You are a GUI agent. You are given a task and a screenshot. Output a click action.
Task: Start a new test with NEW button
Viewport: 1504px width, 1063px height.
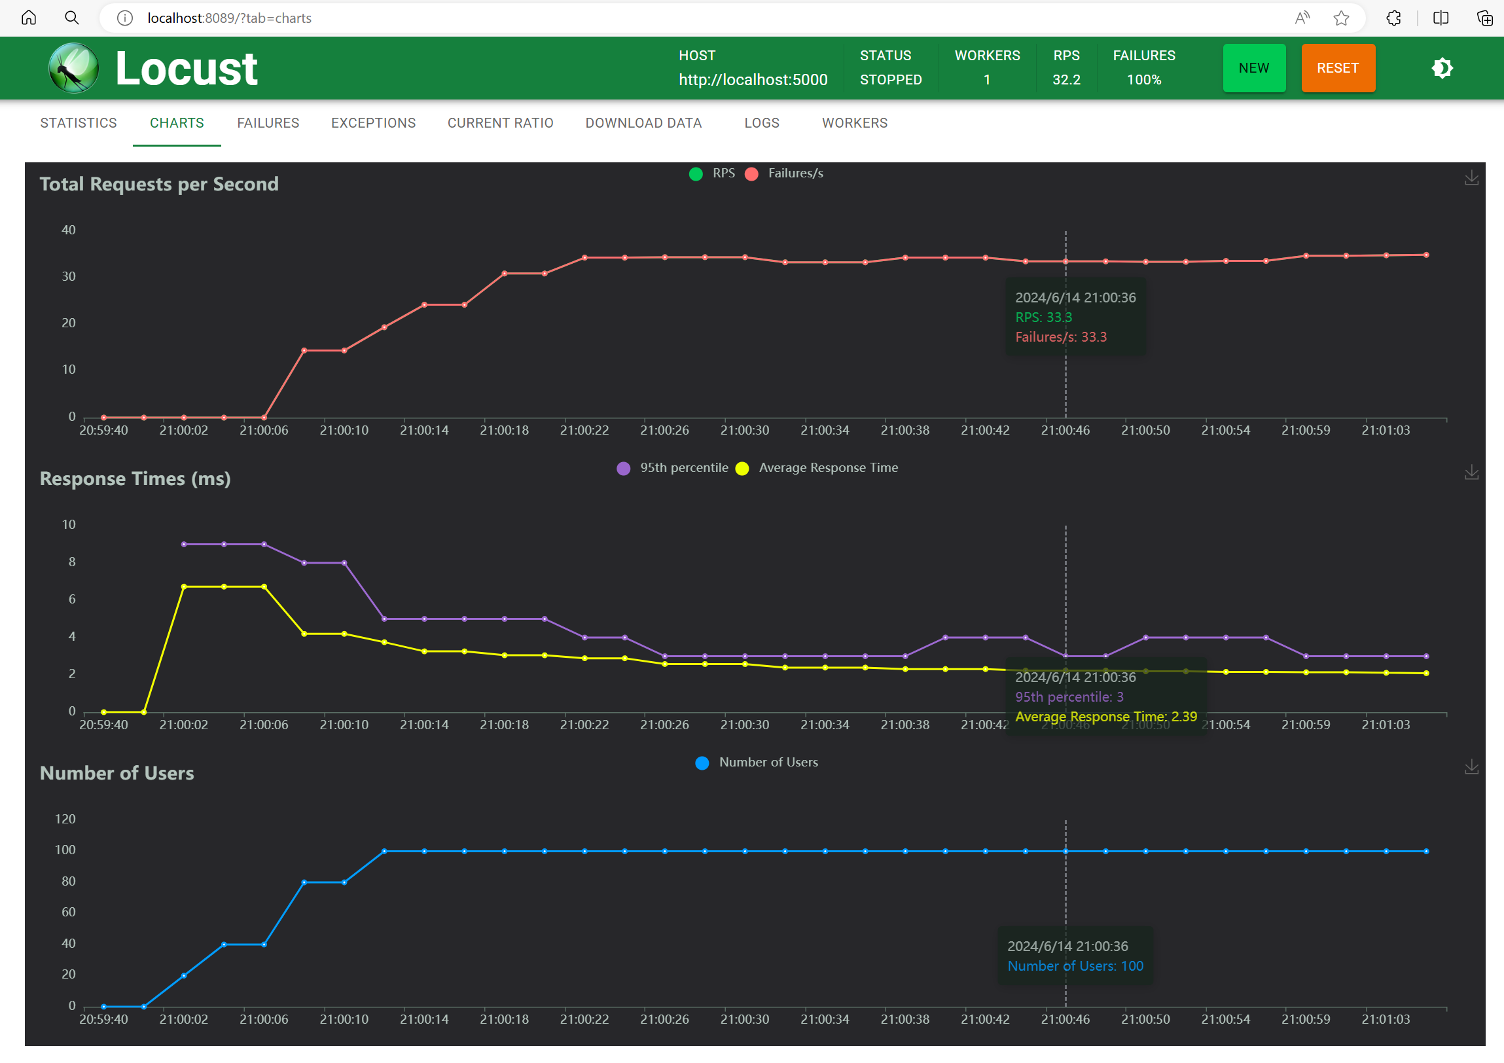[1254, 68]
